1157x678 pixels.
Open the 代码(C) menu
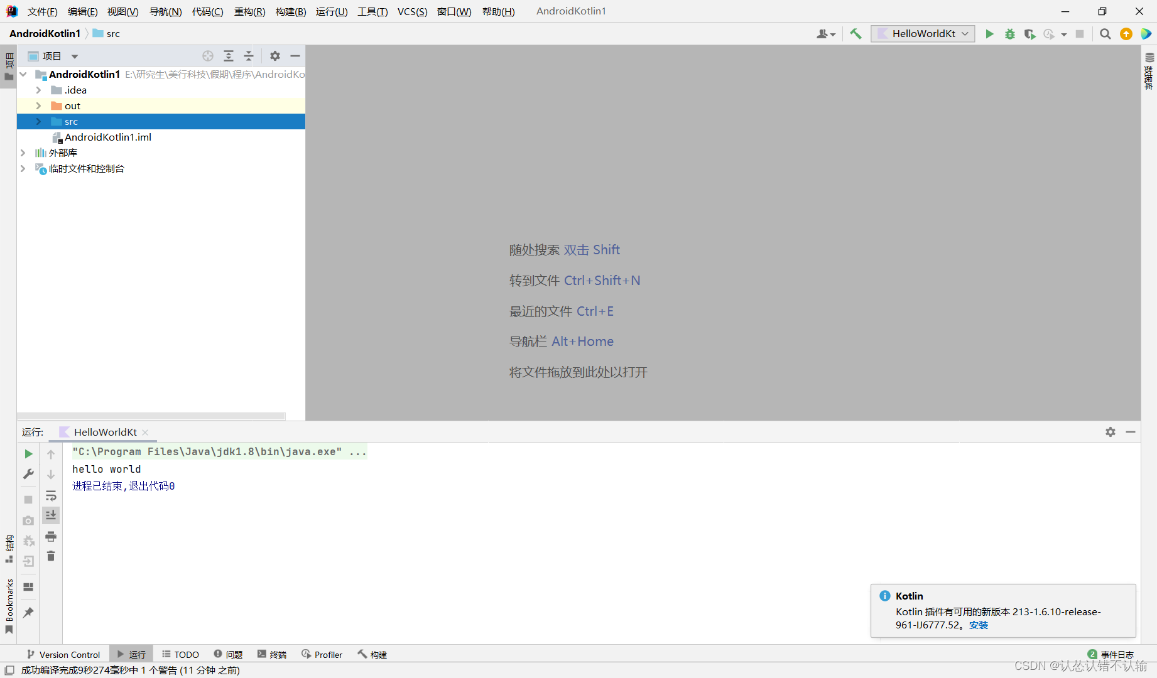click(207, 11)
